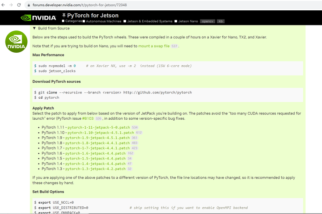This screenshot has height=214, width=322.
Task: Download pytorch-1.5-jetpack-4.4.patch
Action: 96,159
